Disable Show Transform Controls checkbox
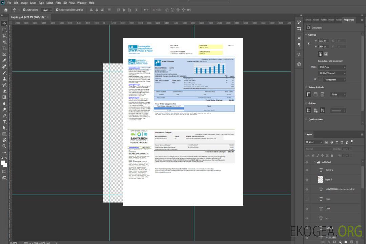 57,10
